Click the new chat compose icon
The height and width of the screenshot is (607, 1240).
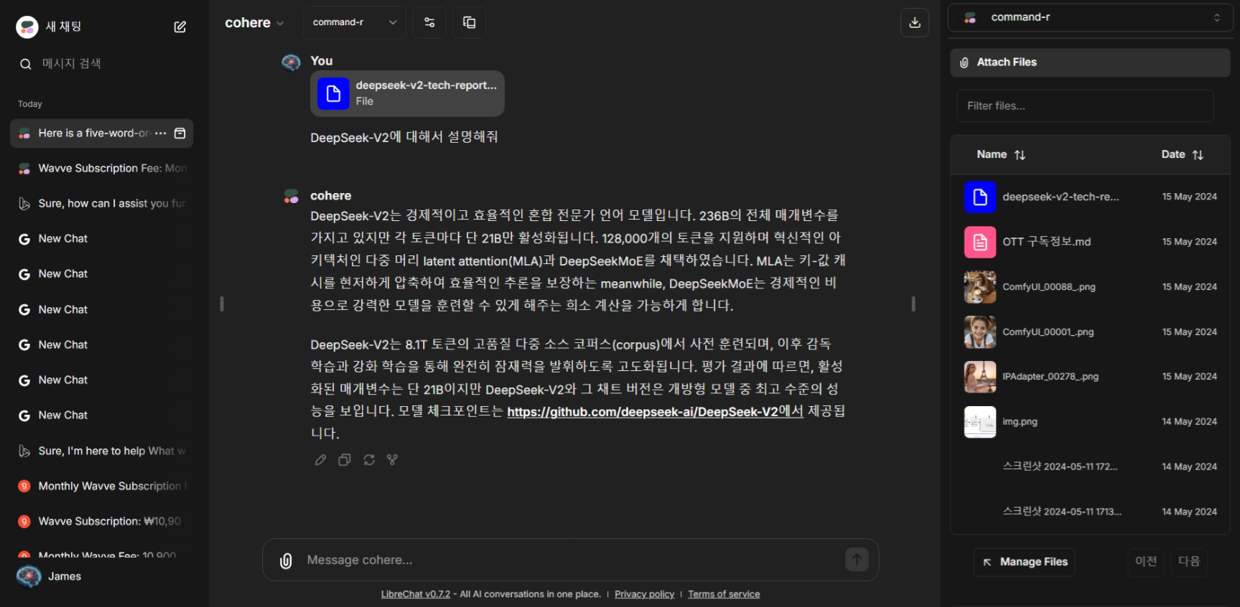[180, 27]
